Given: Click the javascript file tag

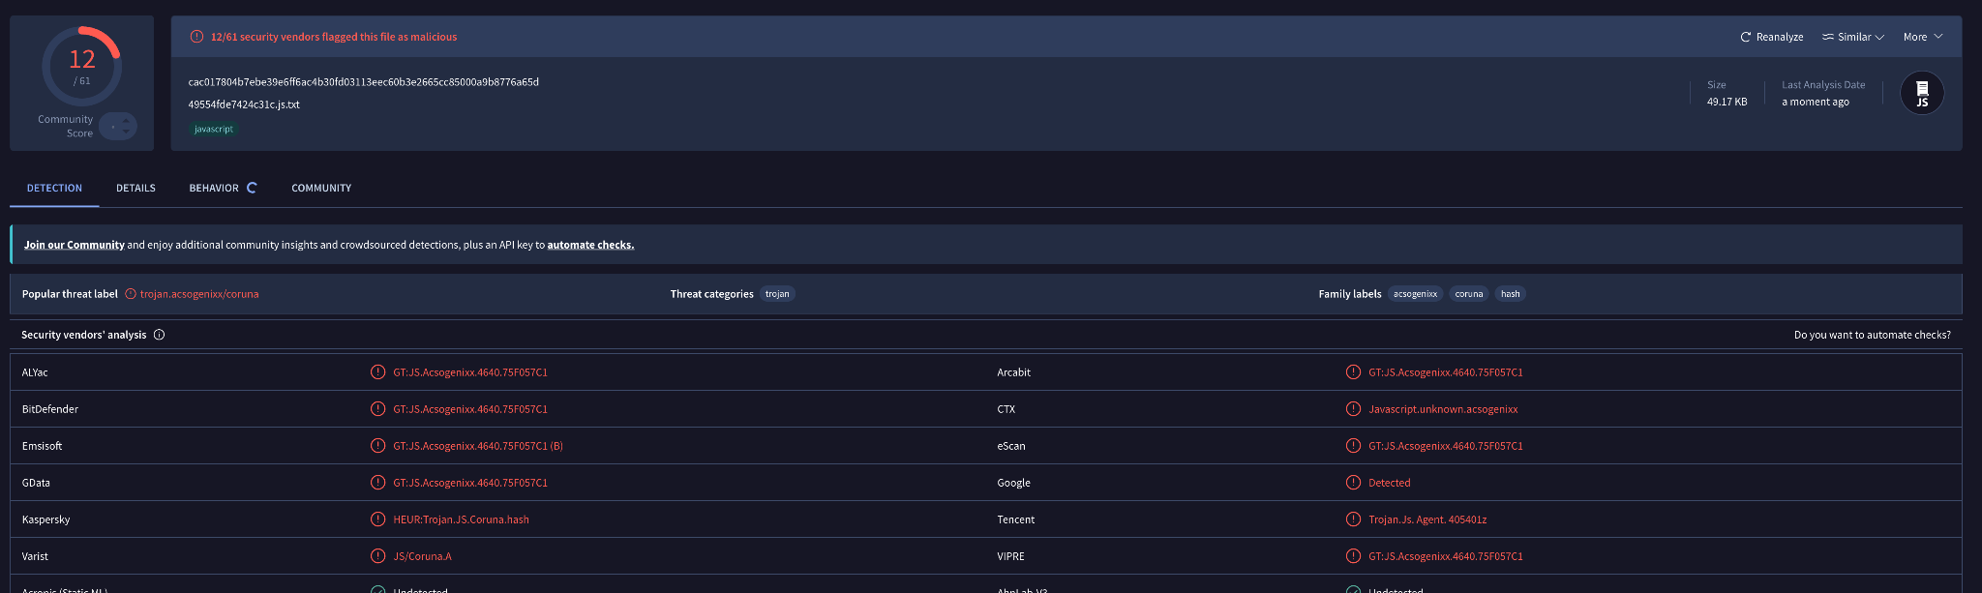Looking at the screenshot, I should [x=214, y=129].
